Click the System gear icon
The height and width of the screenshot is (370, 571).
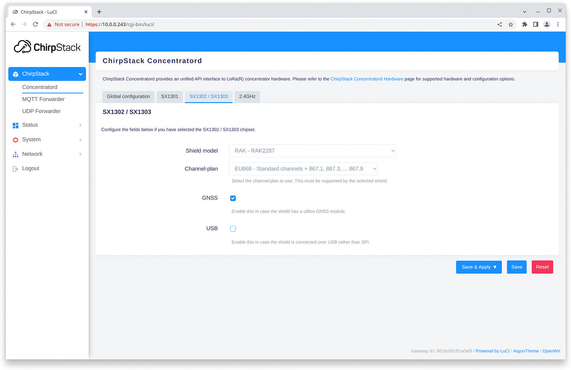point(15,140)
